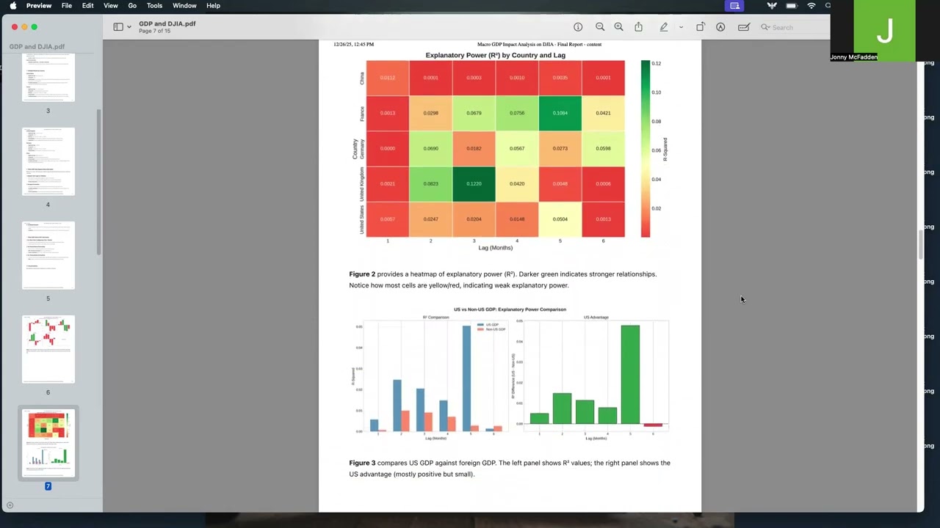Select page 4 thumbnail in sidebar
This screenshot has height=528, width=940.
pyautogui.click(x=48, y=161)
